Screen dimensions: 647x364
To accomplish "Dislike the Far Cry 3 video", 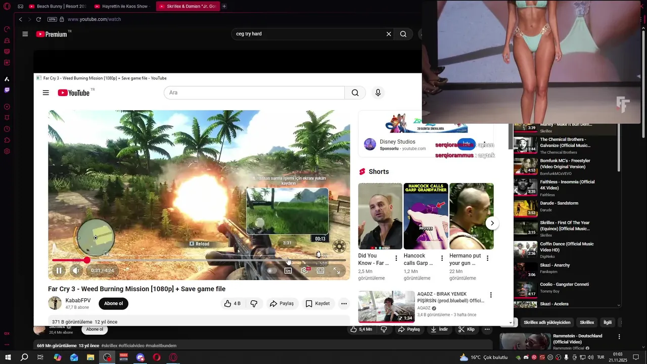I will pos(254,303).
